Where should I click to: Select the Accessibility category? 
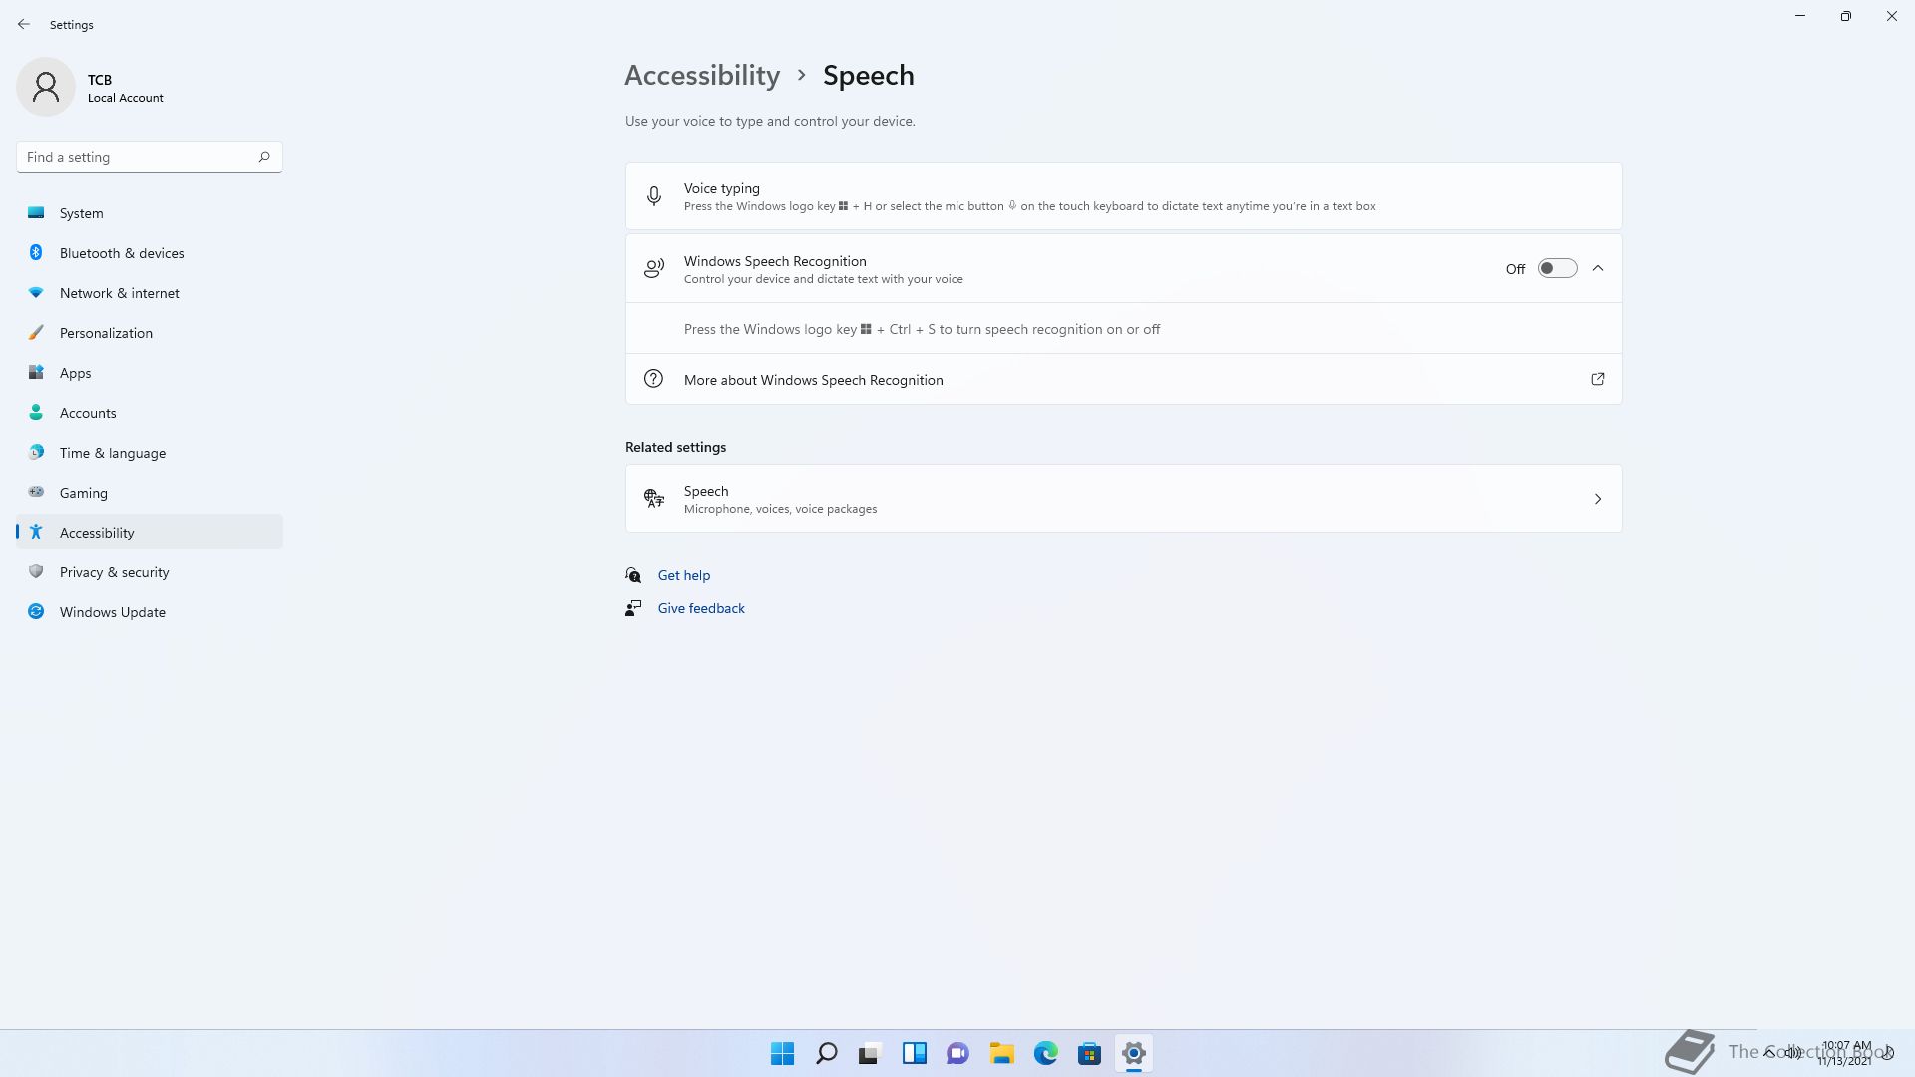tap(150, 533)
